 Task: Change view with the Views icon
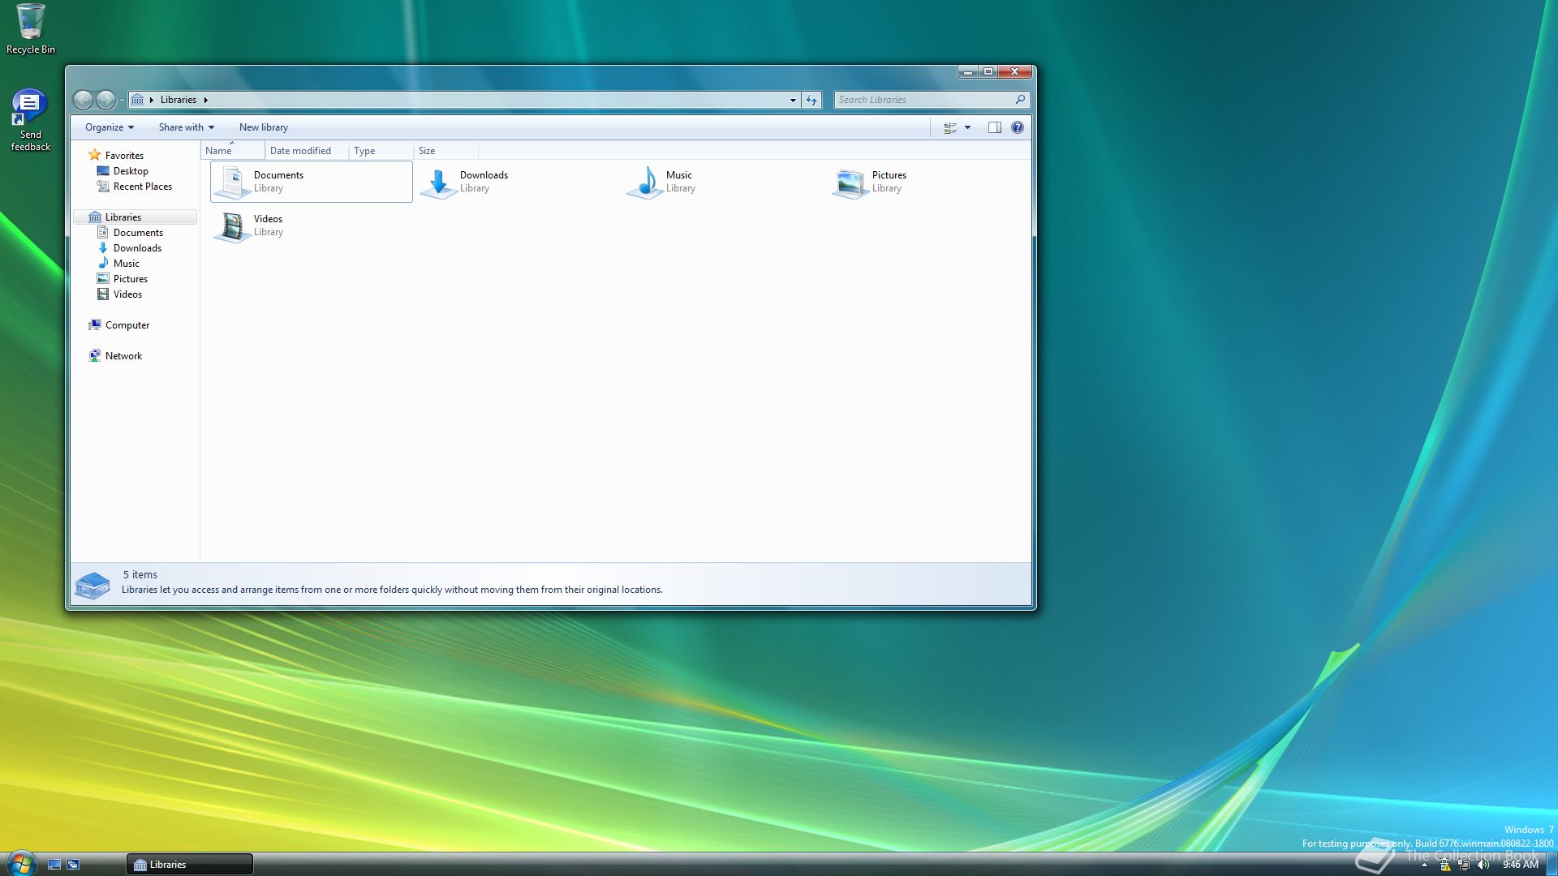(950, 127)
